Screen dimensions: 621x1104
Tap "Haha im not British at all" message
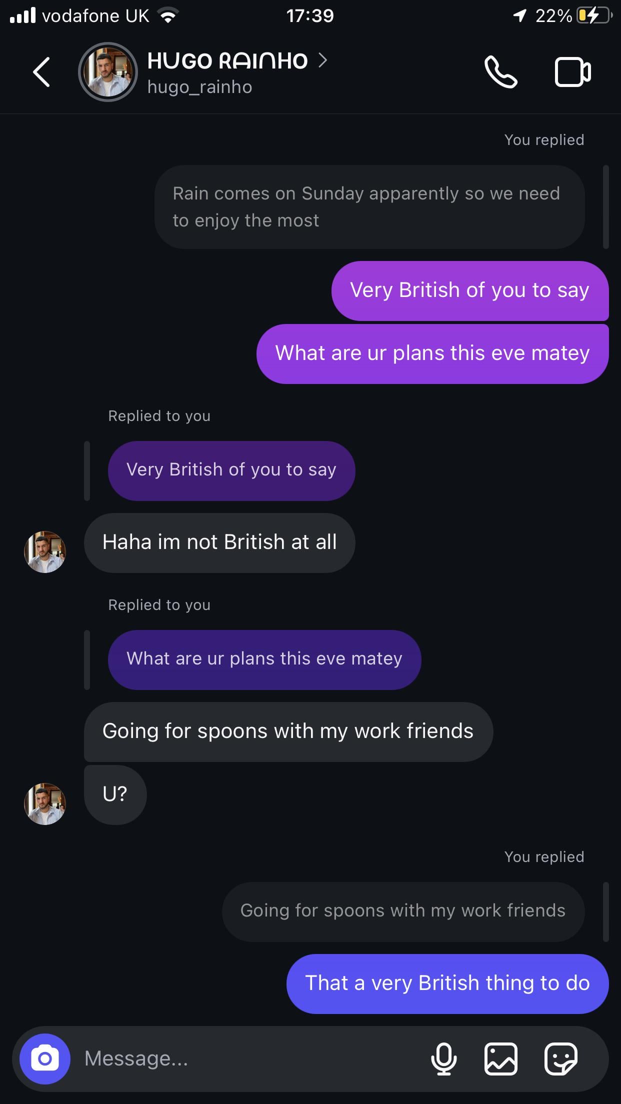[219, 542]
